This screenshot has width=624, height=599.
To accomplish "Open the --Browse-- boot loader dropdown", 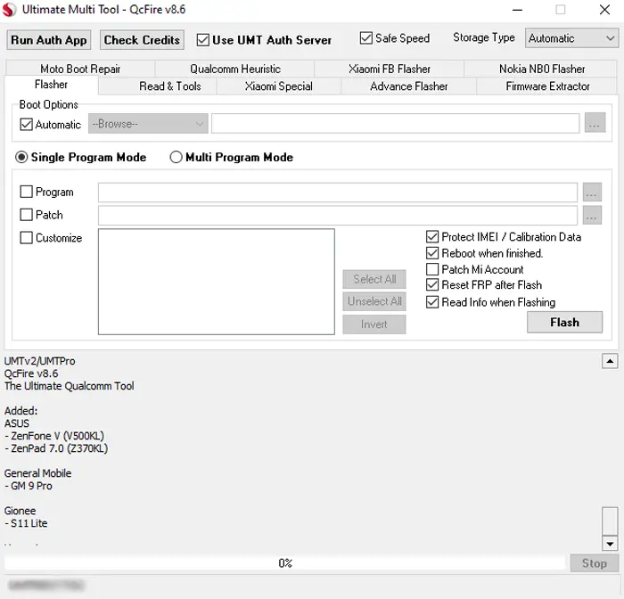I will [148, 124].
